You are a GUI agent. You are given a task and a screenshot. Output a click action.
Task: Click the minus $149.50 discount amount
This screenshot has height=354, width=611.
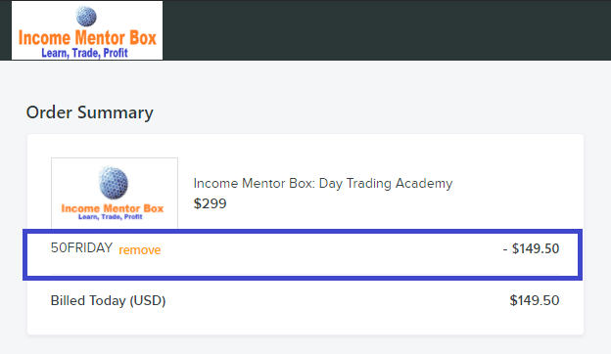pyautogui.click(x=531, y=248)
